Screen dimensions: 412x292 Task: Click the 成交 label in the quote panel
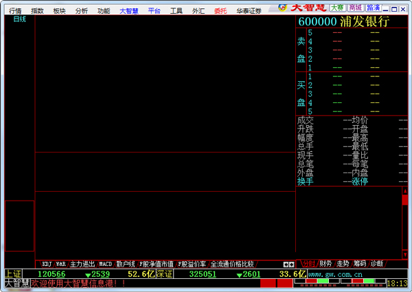(x=306, y=120)
